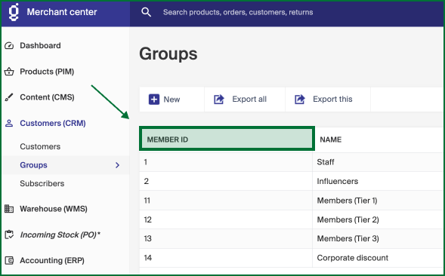The image size is (445, 276).
Task: Click the Export this button label
Action: [332, 100]
